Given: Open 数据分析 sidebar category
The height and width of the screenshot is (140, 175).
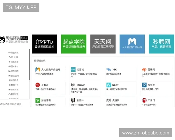Looking at the screenshot, I should coord(13,85).
